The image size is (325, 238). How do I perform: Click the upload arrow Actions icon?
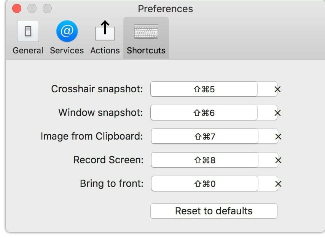pos(105,32)
